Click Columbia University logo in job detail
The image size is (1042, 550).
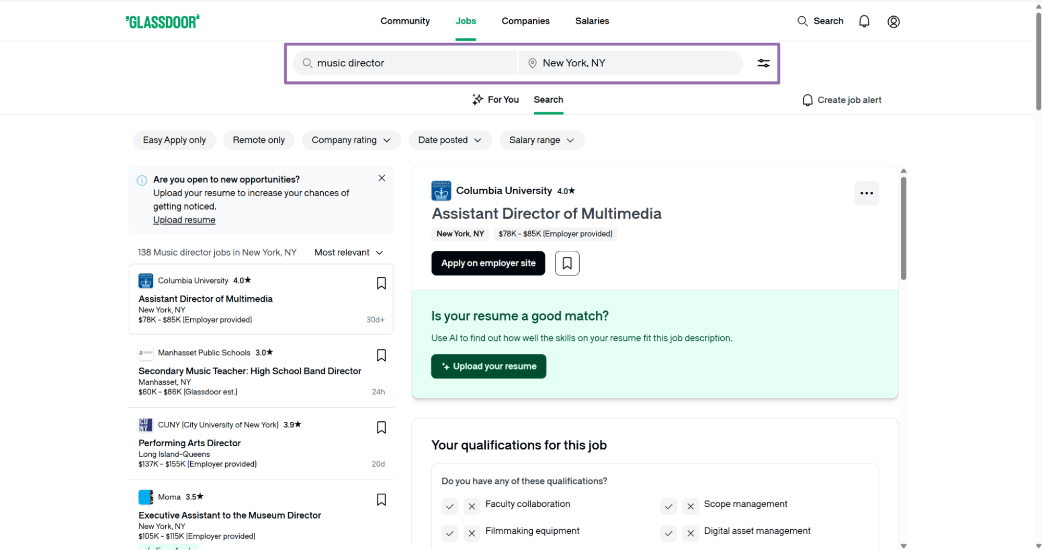(x=441, y=191)
